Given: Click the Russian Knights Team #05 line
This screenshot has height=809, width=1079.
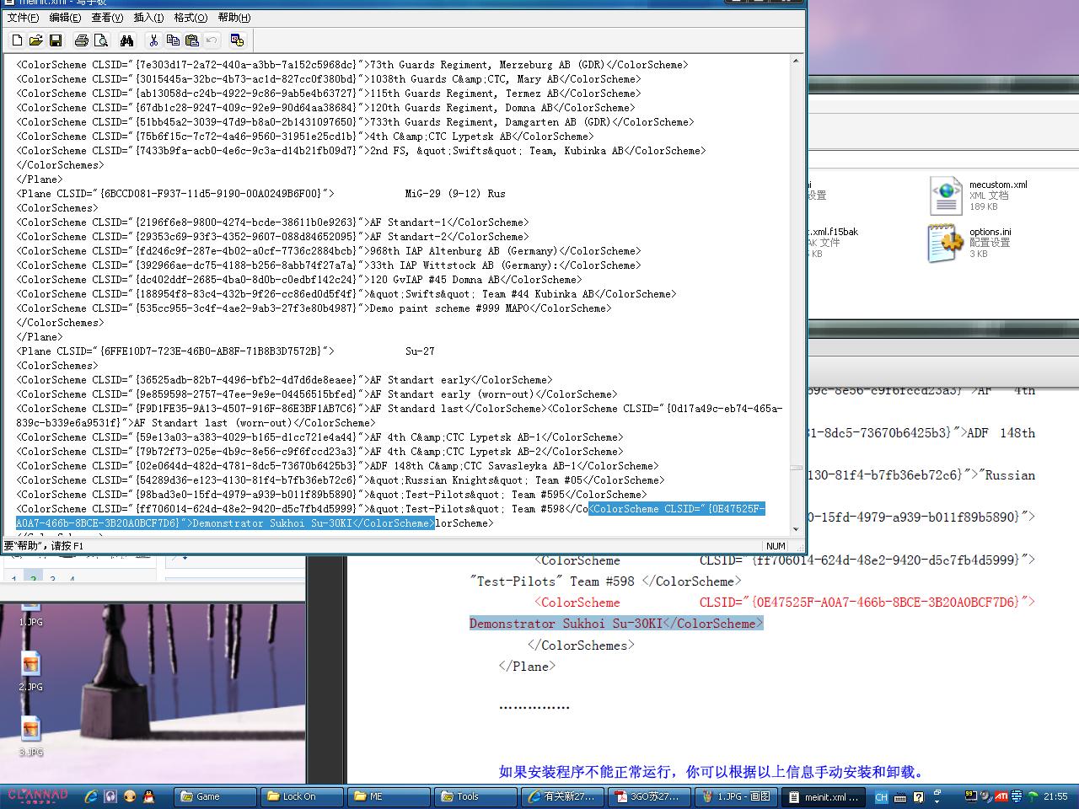Looking at the screenshot, I should [340, 480].
